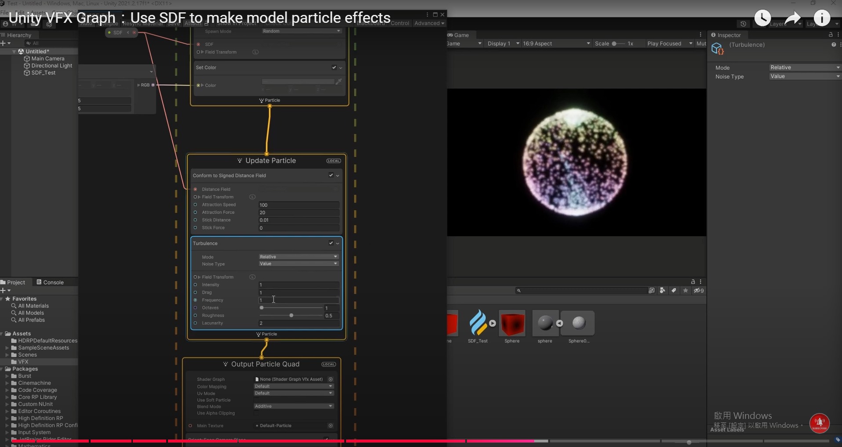This screenshot has width=842, height=447.
Task: Click the Octaves slider handle
Action: (x=262, y=308)
